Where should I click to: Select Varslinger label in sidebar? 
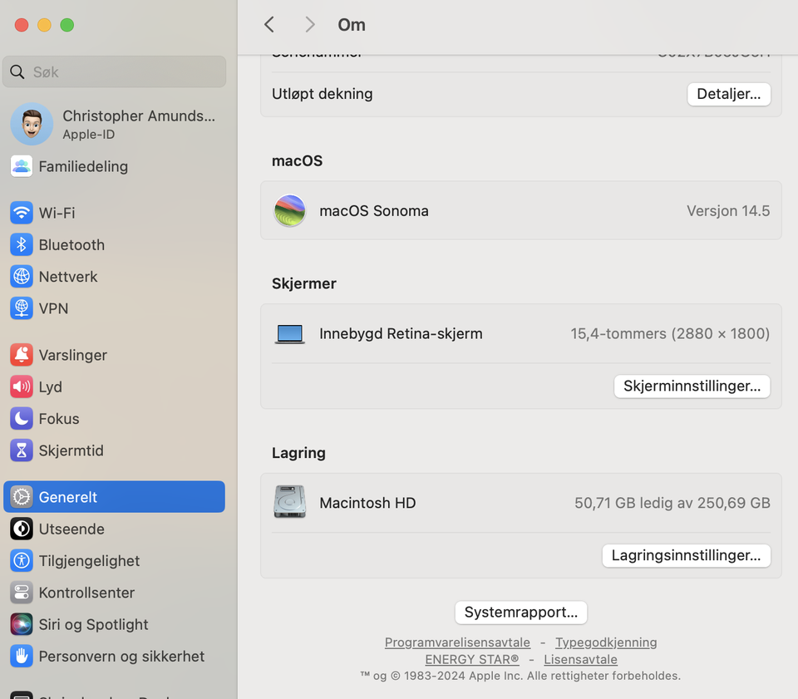coord(73,355)
